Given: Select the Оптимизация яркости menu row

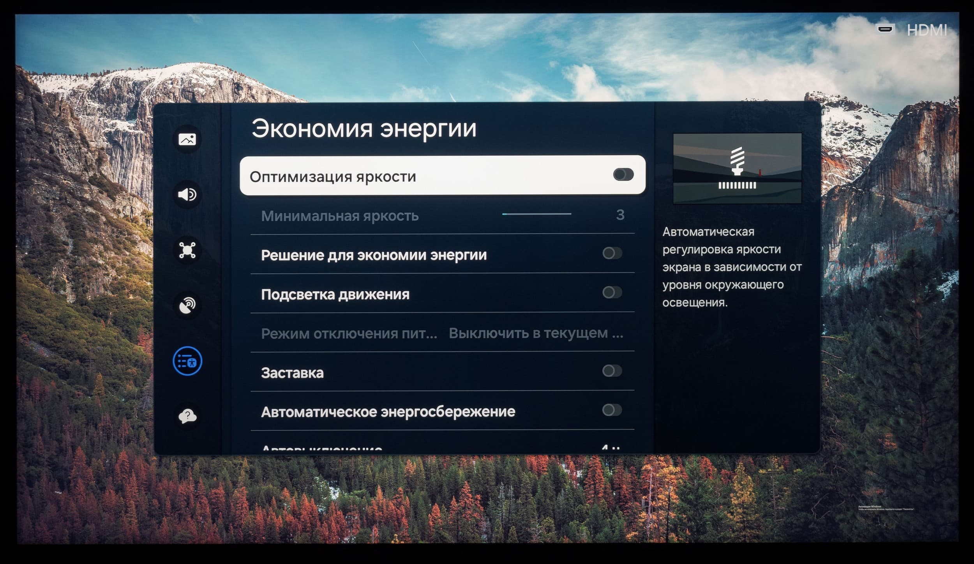Looking at the screenshot, I should [x=333, y=177].
